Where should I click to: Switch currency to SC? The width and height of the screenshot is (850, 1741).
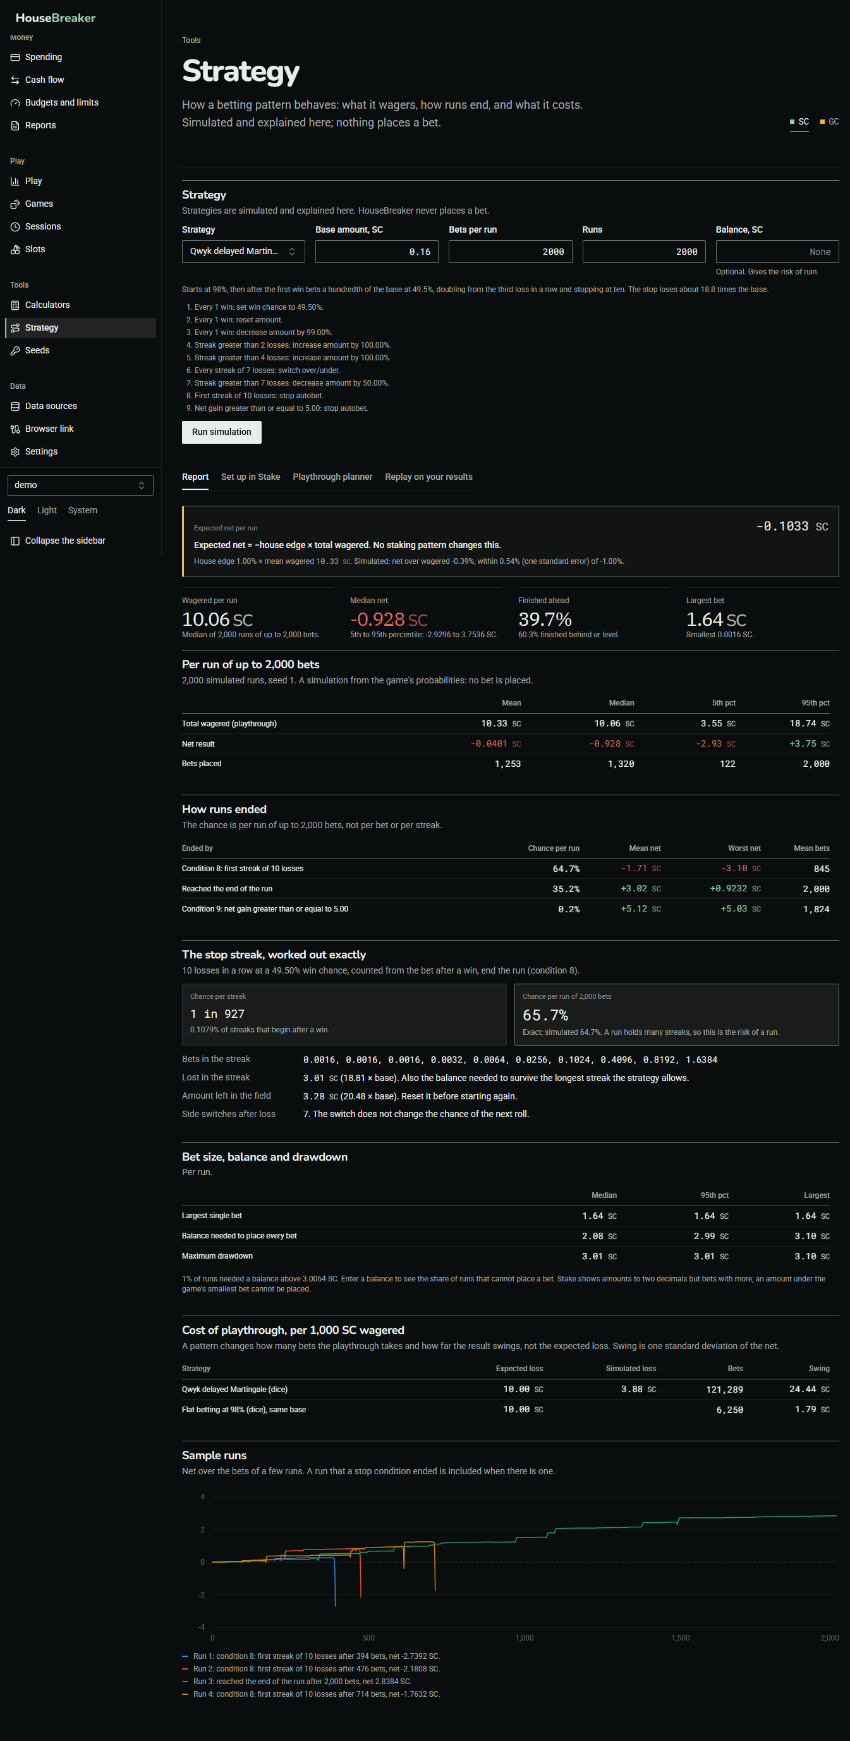coord(799,121)
